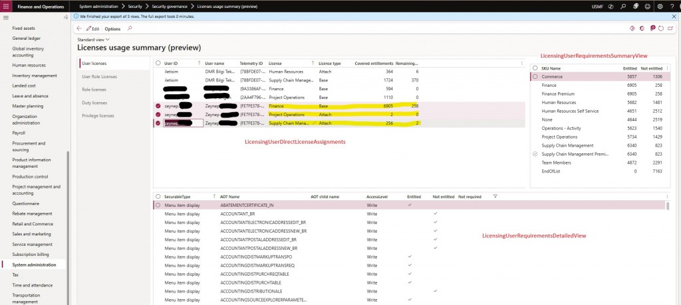Deselect the Finance Base row checkmark
Image resolution: width=681 pixels, height=305 pixels.
click(158, 106)
